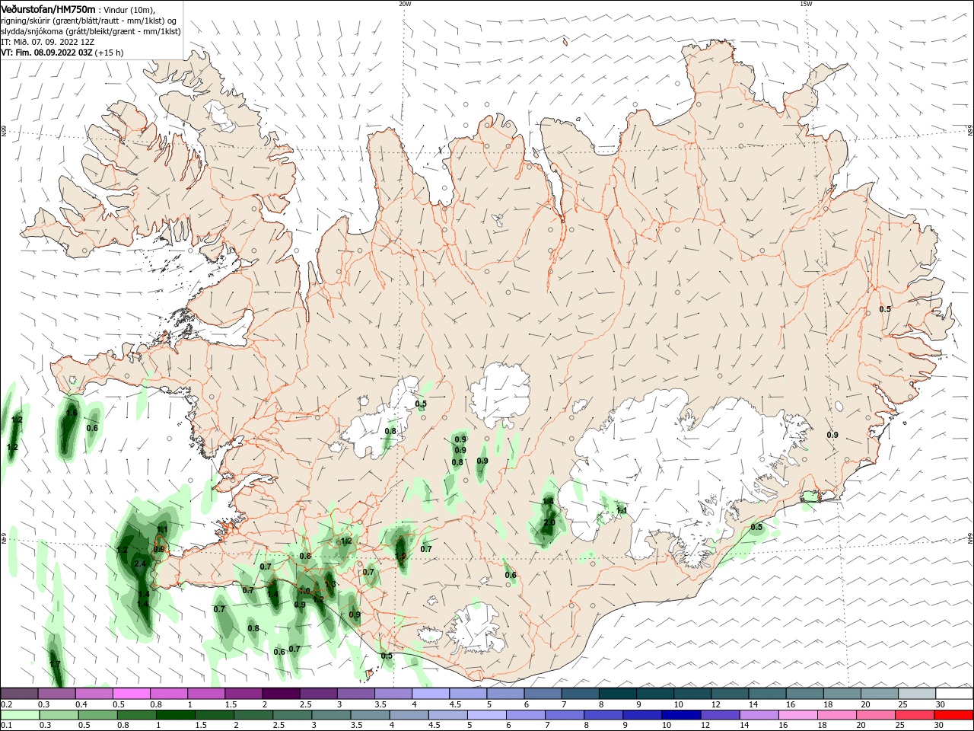Click the slydda/snjókoma legend description line
The width and height of the screenshot is (974, 731).
pos(91,31)
